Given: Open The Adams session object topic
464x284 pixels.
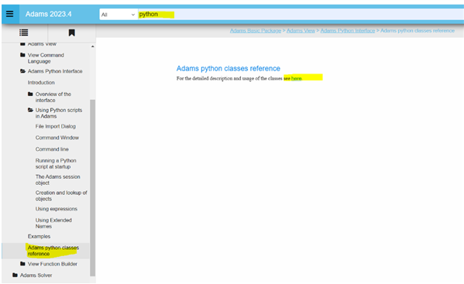Looking at the screenshot, I should tap(57, 180).
